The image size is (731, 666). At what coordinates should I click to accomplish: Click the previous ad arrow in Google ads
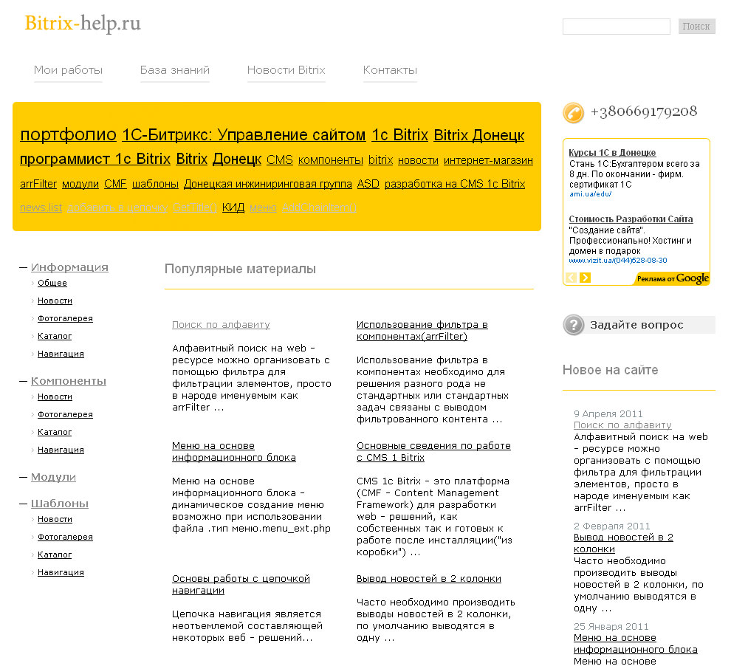571,278
